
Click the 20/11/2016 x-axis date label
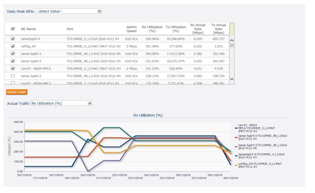click(88, 175)
